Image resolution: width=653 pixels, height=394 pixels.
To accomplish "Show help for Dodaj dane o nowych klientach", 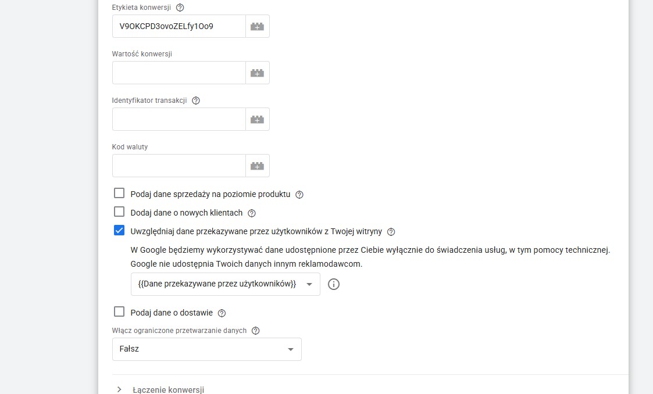I will click(252, 213).
